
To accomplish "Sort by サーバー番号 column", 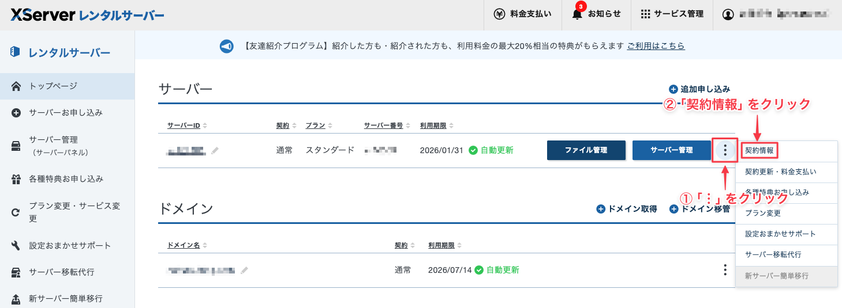I will click(387, 126).
